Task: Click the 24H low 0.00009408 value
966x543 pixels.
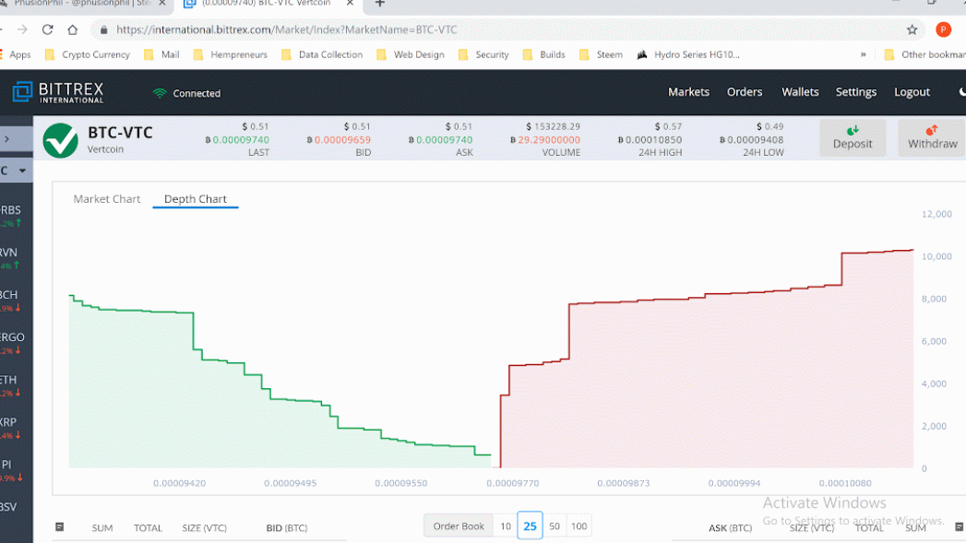Action: click(x=752, y=140)
